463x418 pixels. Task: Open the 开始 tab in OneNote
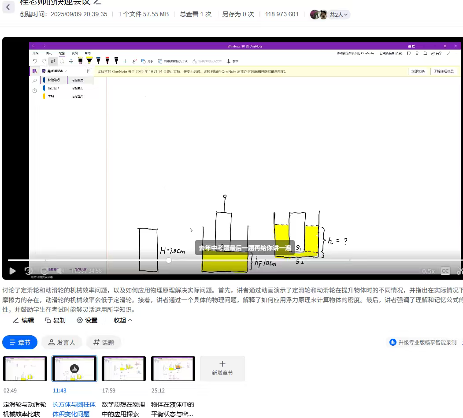(35, 53)
